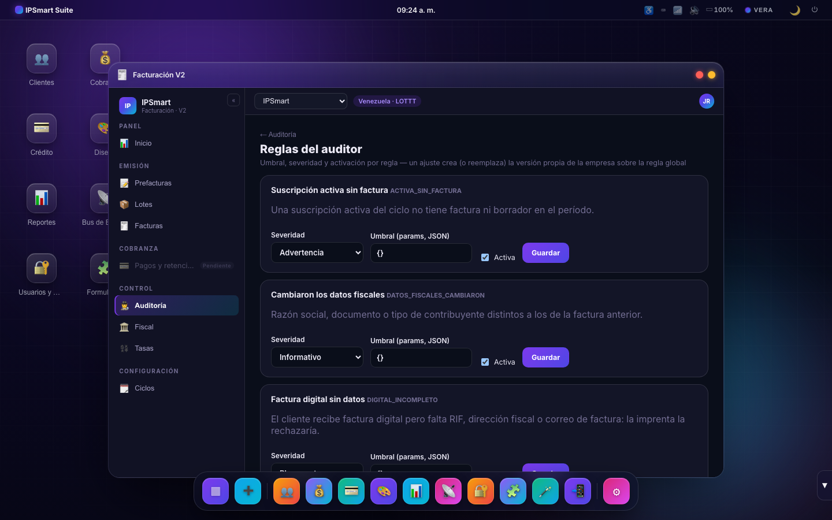Viewport: 832px width, 520px height.
Task: Click the Umbral JSON field for DATOS_FISCALES_CAMBIARON
Action: point(421,358)
